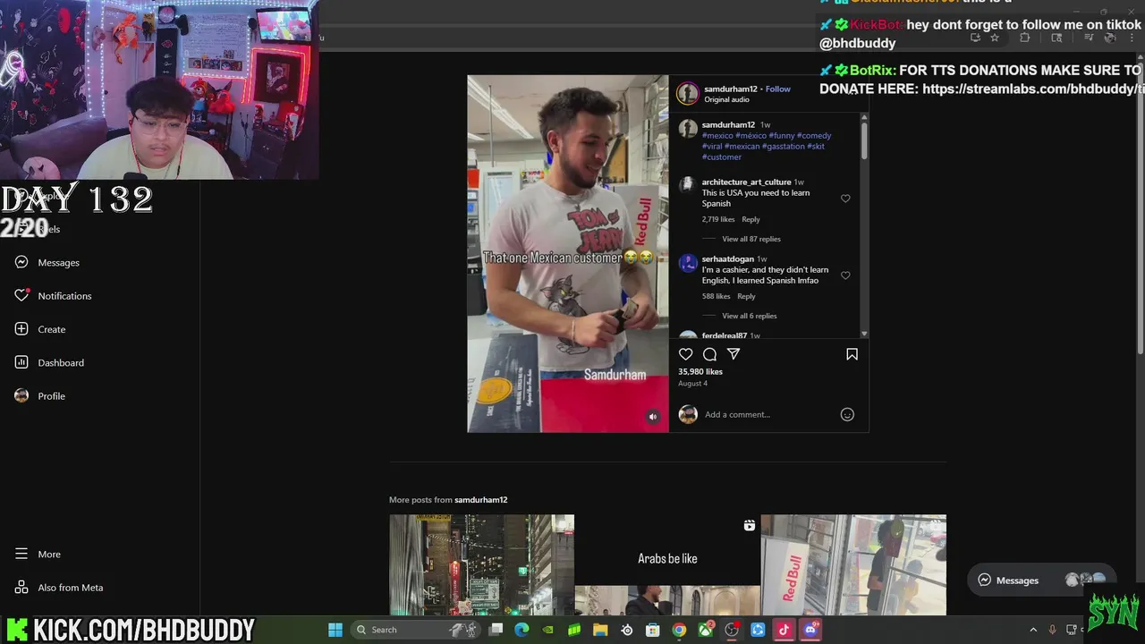Screen dimensions: 1145x644
Task: Play the That one Mexican customer video
Action: [x=567, y=253]
